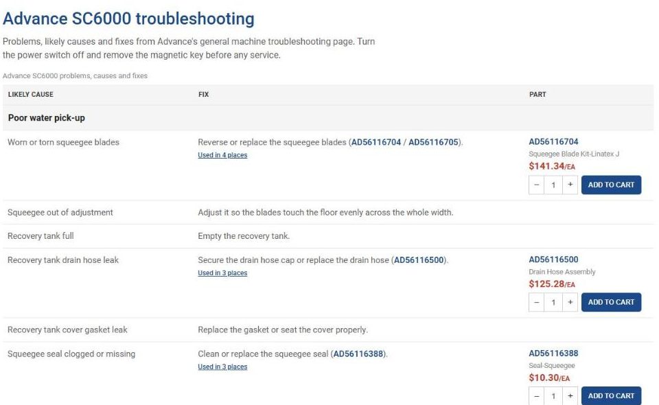Click 'Worn or torn squeegee blades' cause
Screen dimensions: 659x405
click(63, 142)
